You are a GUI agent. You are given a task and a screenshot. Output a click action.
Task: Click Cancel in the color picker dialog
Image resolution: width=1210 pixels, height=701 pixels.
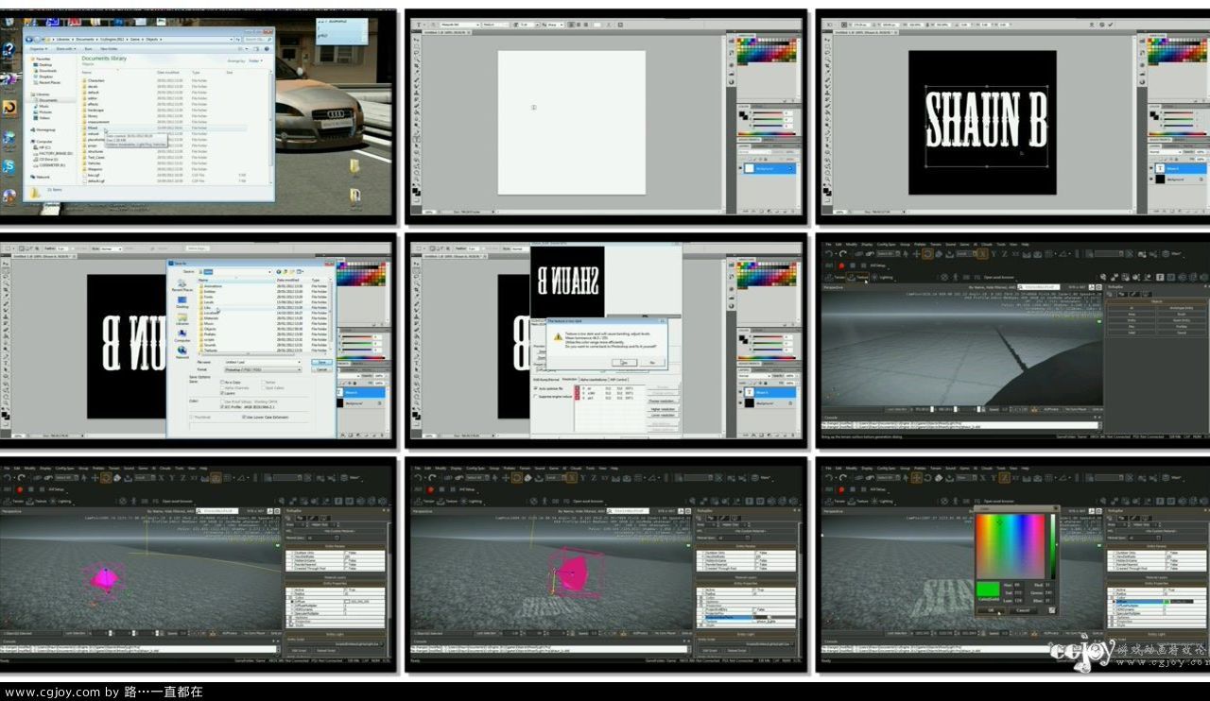[x=1023, y=610]
